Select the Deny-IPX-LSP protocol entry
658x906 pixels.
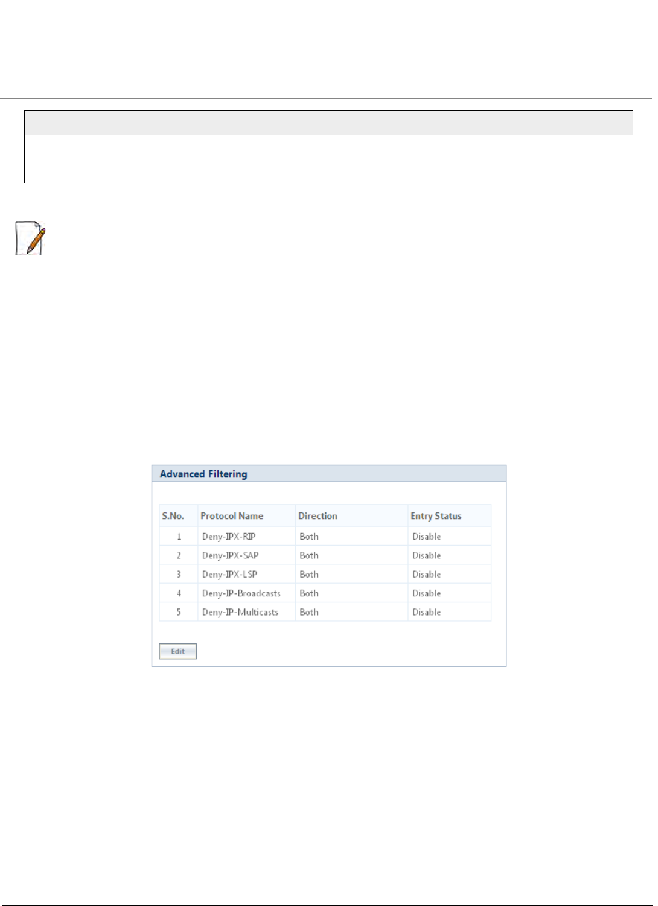pos(229,575)
